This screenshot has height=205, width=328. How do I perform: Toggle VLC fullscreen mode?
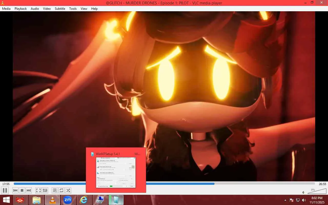point(38,190)
